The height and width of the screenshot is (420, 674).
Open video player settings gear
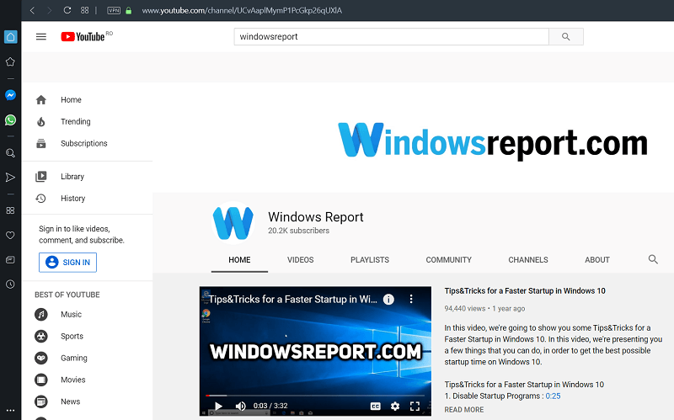(395, 406)
